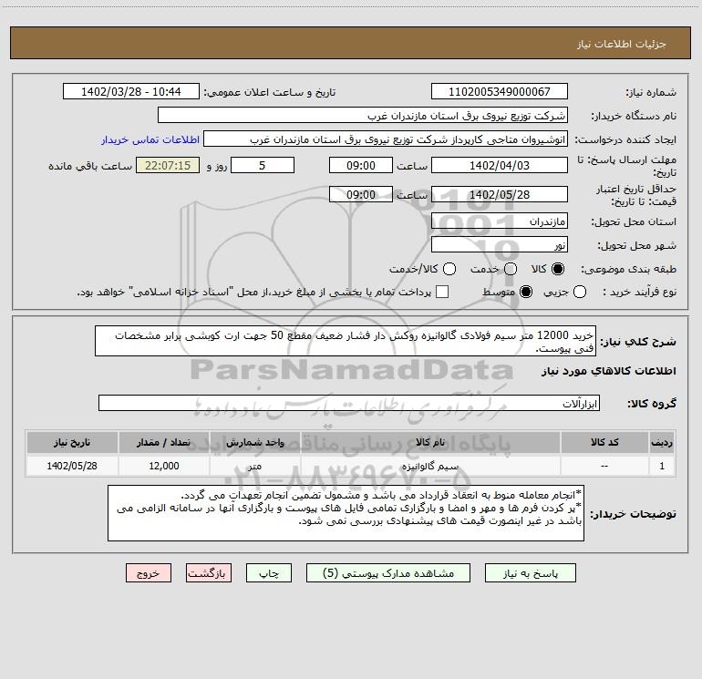Click the تاریخ نیاز column header
Screen dimensions: 702x679
72,442
